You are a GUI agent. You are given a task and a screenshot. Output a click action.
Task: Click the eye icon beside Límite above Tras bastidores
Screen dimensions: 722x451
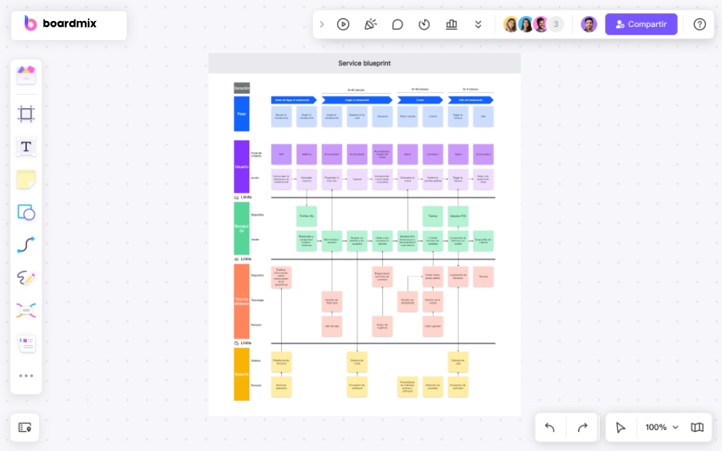click(236, 259)
